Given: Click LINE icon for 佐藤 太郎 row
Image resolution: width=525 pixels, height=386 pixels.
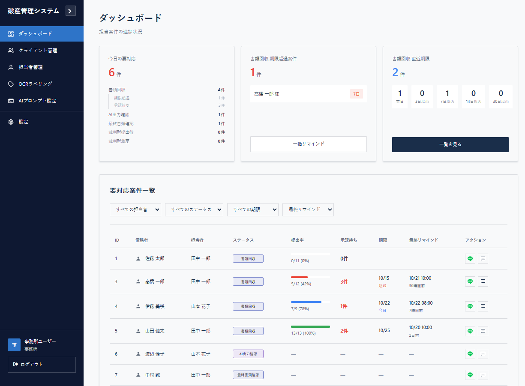Looking at the screenshot, I should pos(470,259).
